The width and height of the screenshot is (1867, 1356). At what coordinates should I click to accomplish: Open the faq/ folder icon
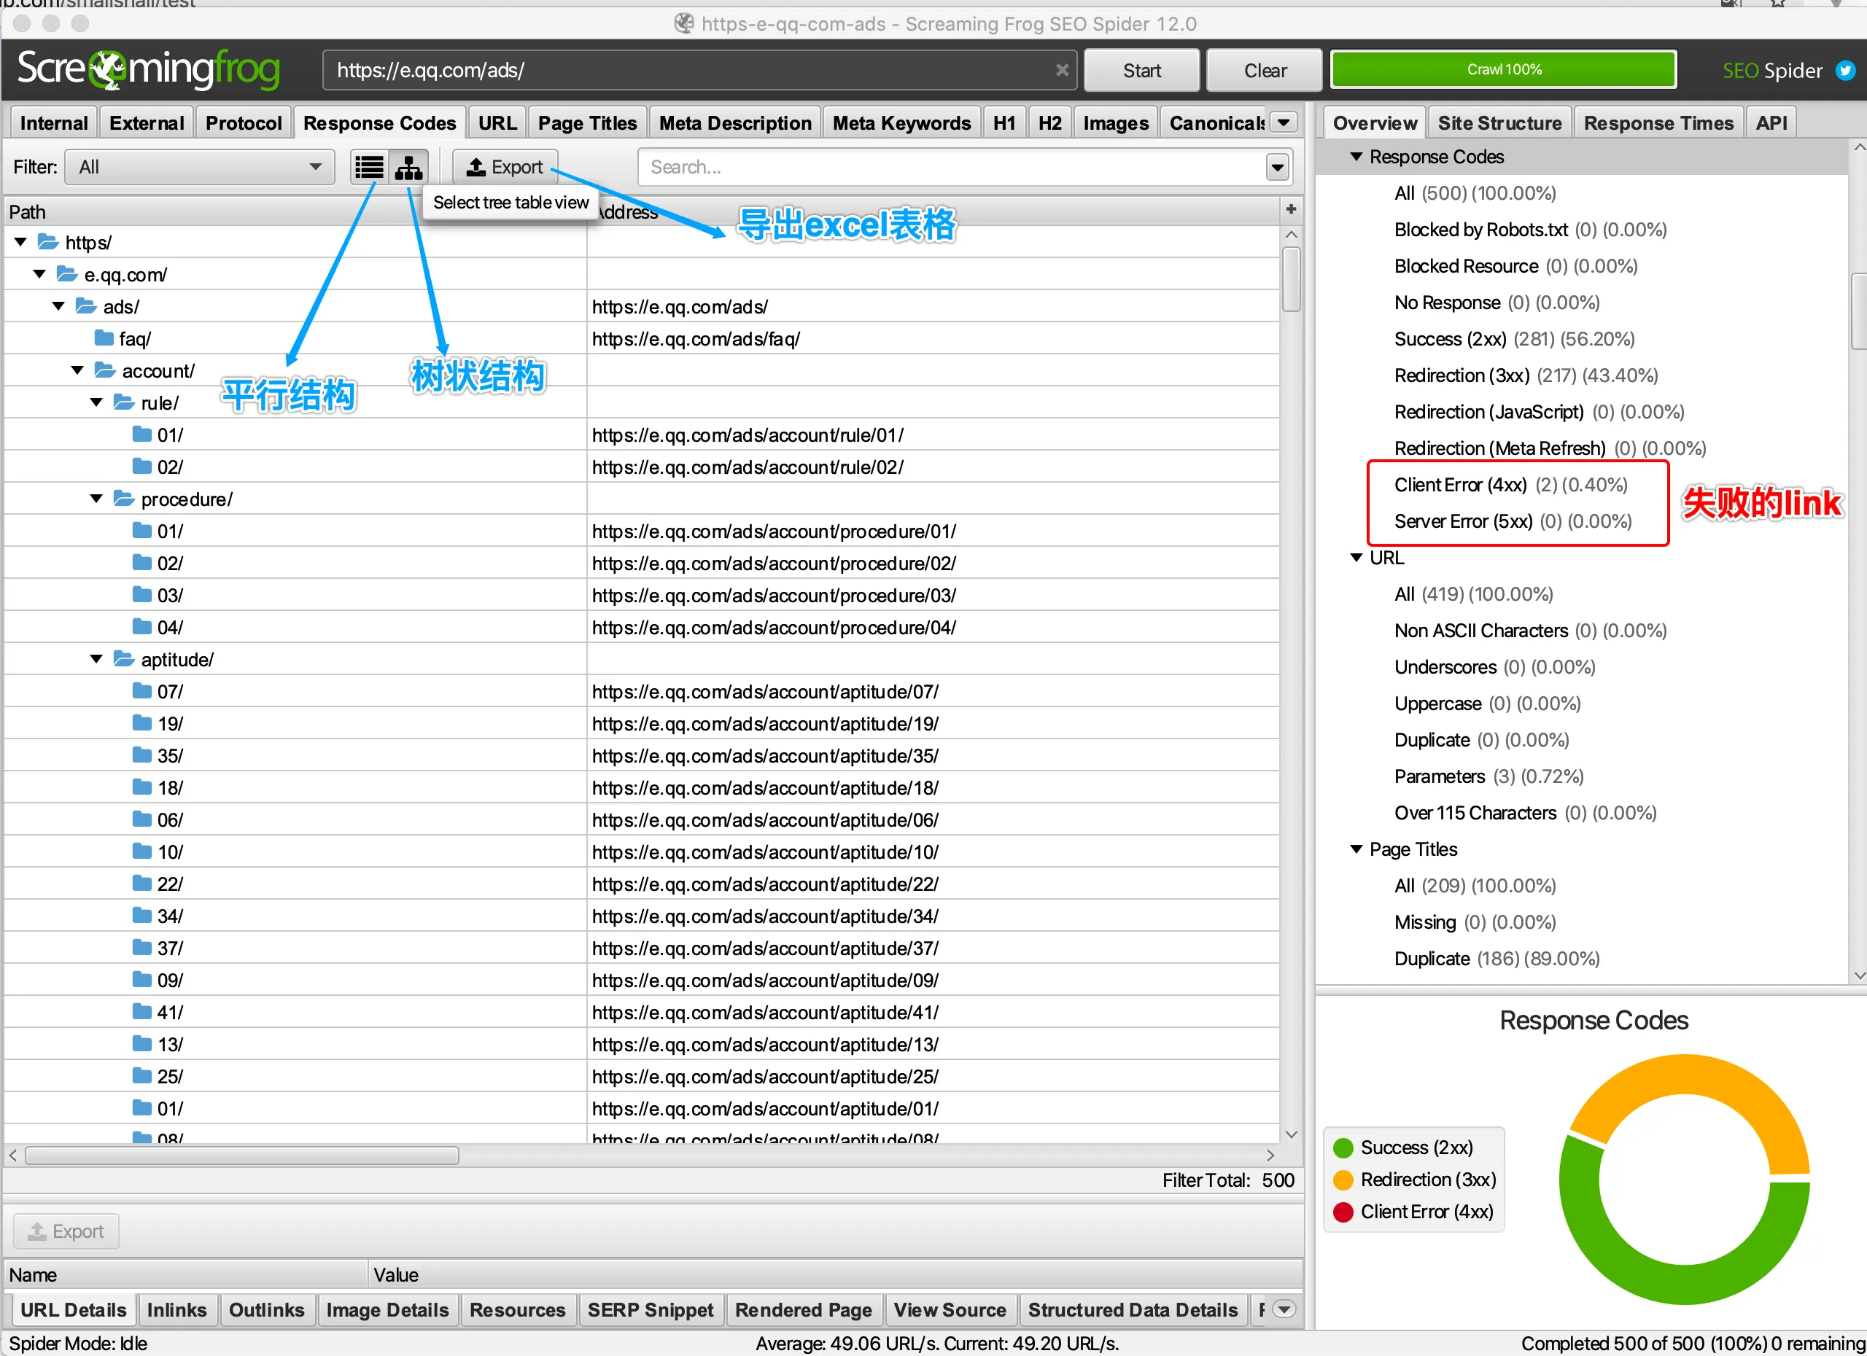[104, 338]
